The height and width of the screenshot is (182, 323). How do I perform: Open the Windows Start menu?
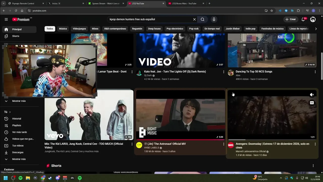[6, 178]
